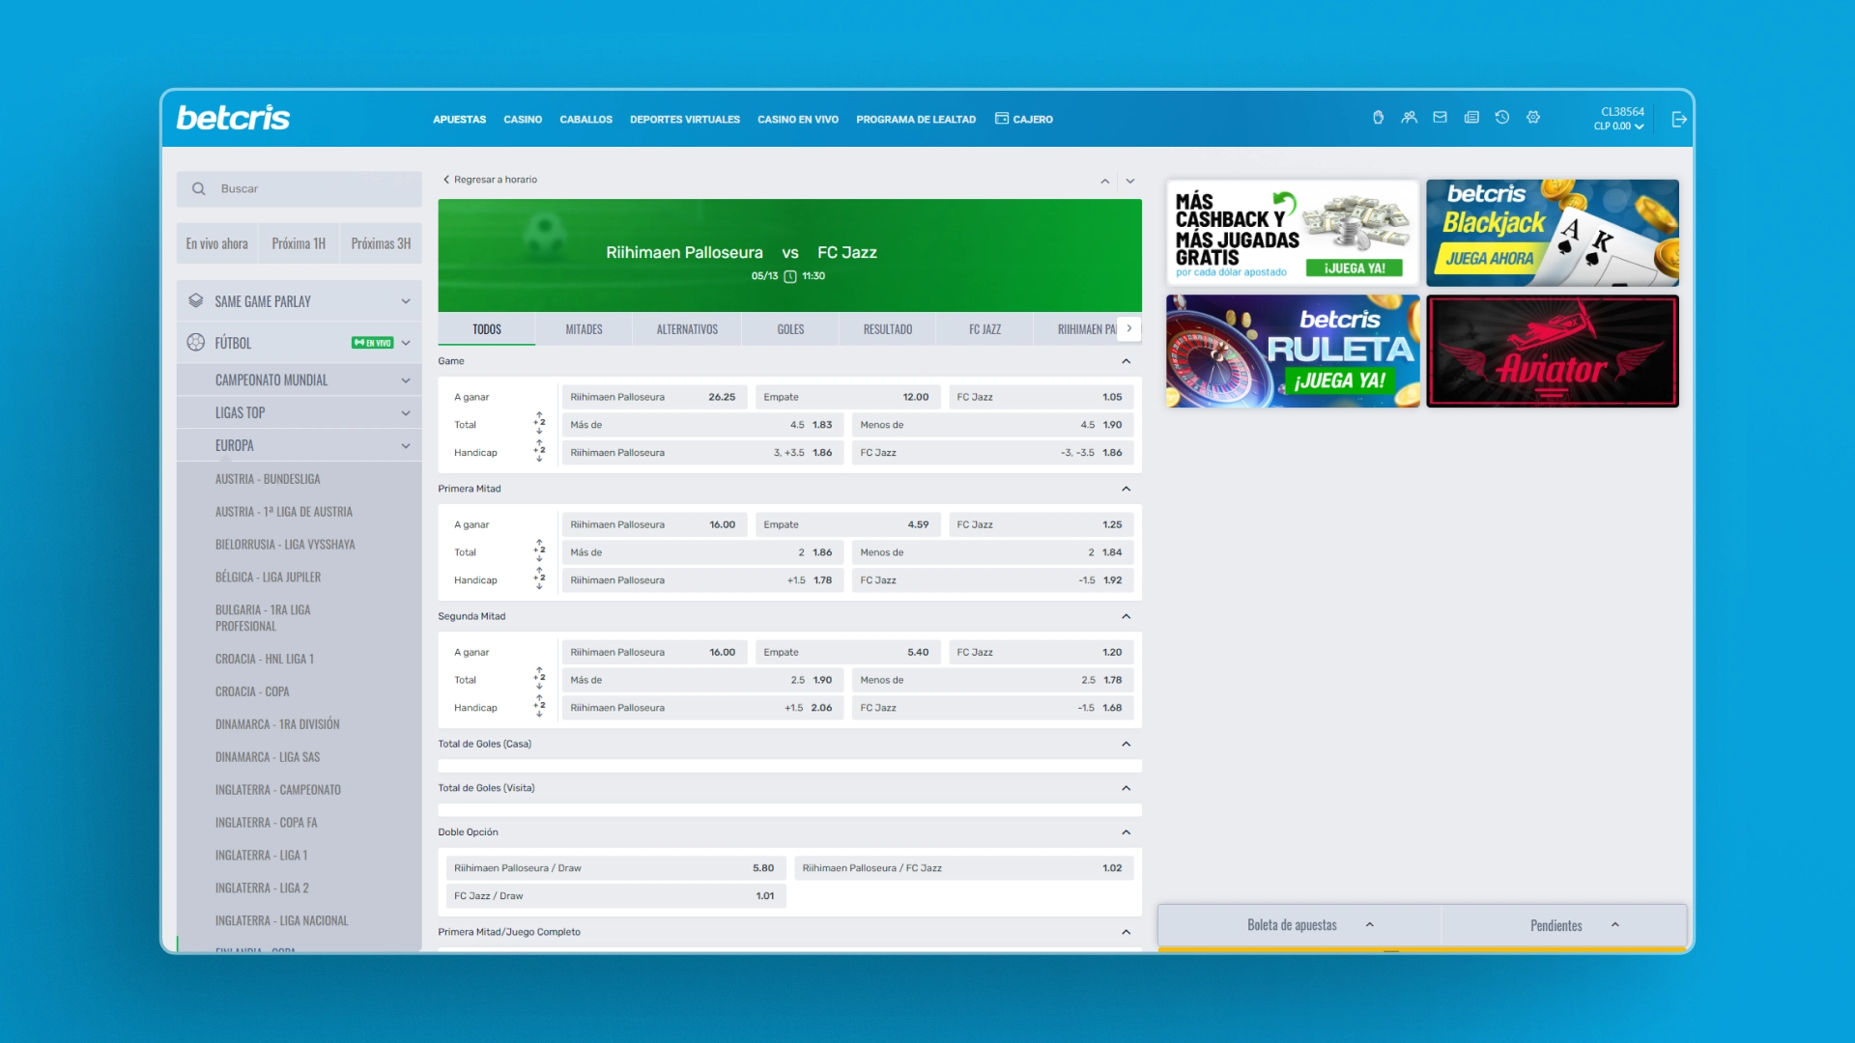Click Primera Mitad Handicap line adjuster
Screen dimensions: 1855x1043
tap(539, 579)
